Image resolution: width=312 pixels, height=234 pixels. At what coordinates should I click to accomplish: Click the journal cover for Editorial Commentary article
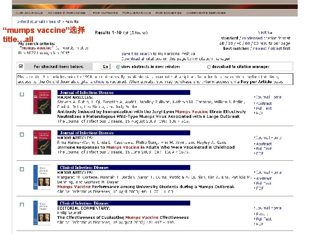point(42,213)
